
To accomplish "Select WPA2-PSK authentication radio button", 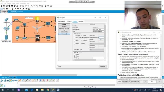I will (x=82, y=38).
